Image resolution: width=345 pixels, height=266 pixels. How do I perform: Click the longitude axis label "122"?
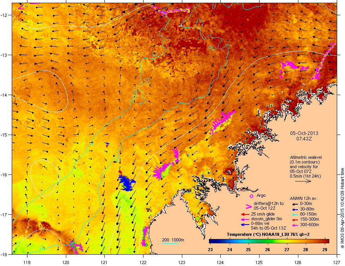click(143, 262)
